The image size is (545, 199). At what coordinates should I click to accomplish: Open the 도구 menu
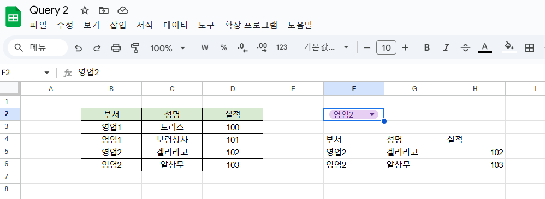[x=206, y=25]
